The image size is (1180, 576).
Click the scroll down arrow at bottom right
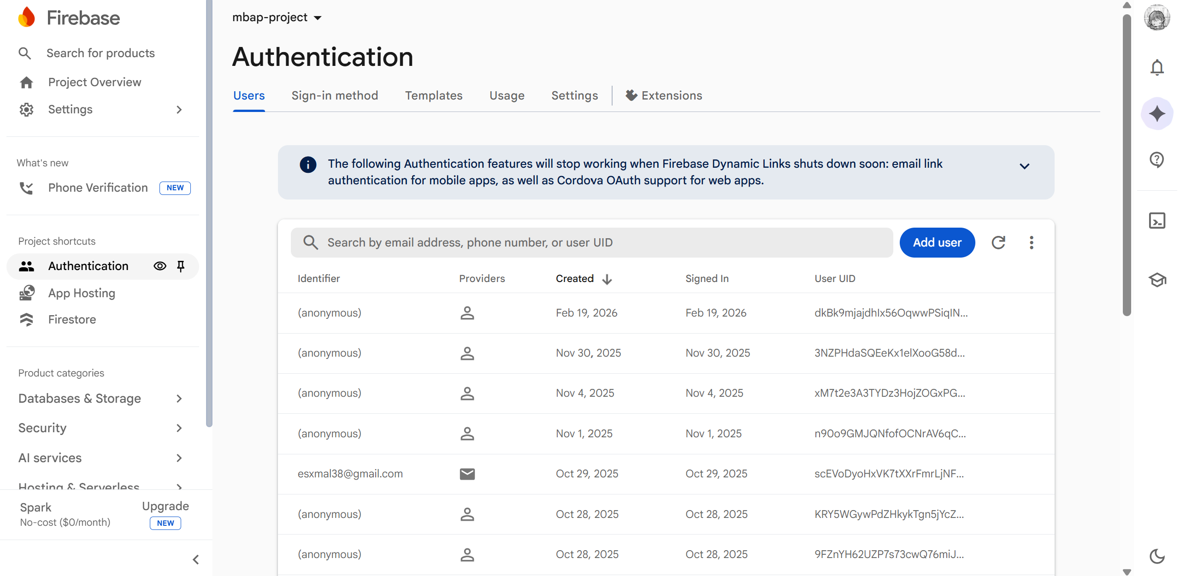pyautogui.click(x=1127, y=571)
